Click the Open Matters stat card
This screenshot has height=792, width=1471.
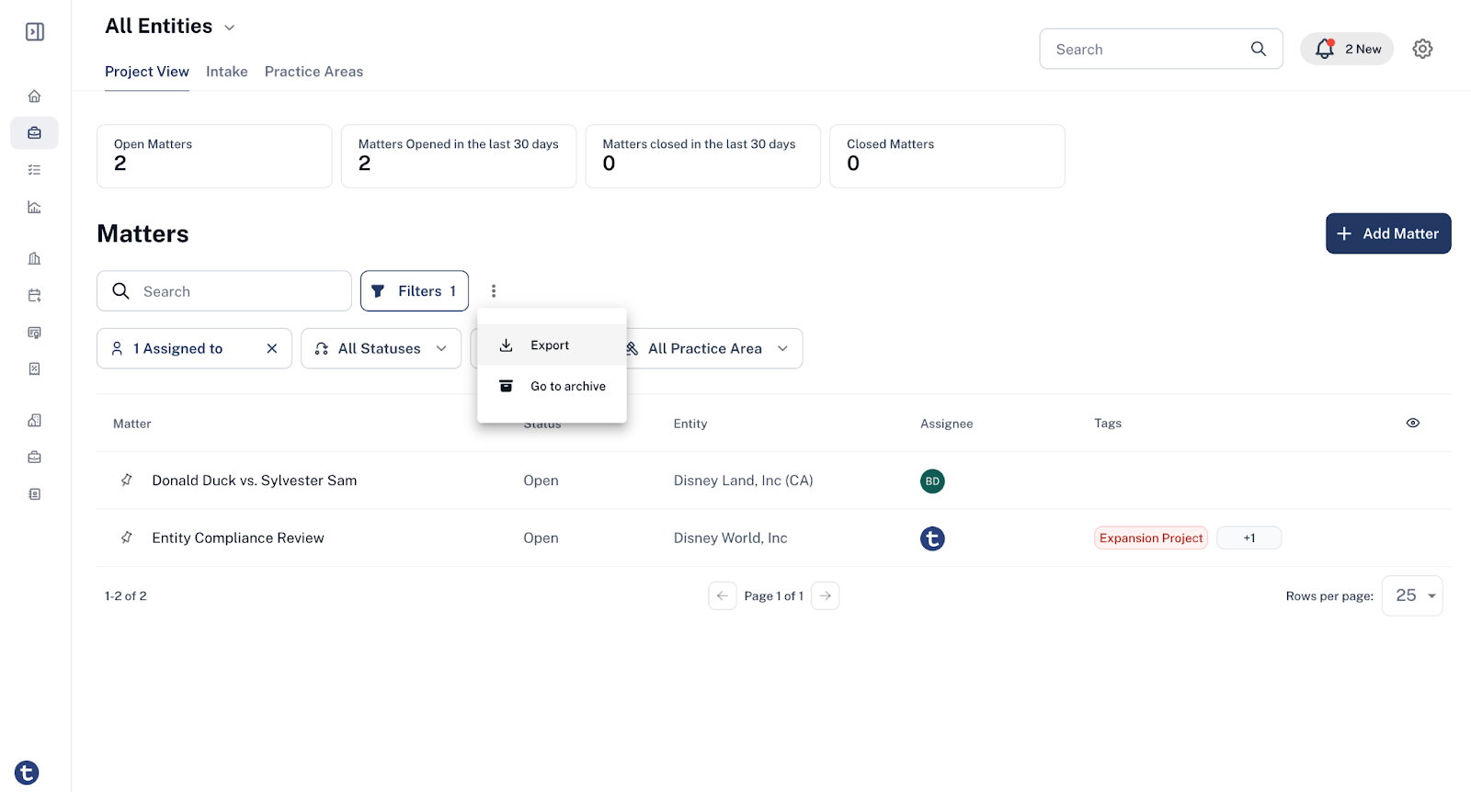(214, 156)
